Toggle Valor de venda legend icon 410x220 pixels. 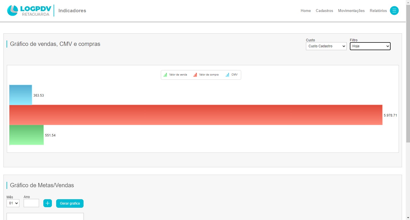pos(165,75)
